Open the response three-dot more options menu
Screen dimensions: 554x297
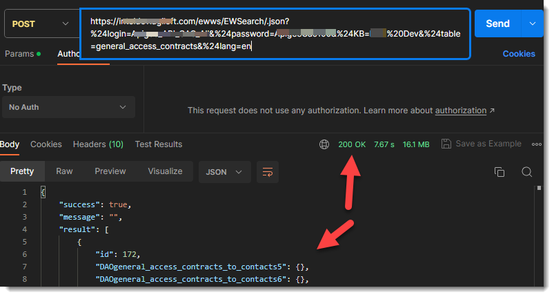[x=536, y=144]
